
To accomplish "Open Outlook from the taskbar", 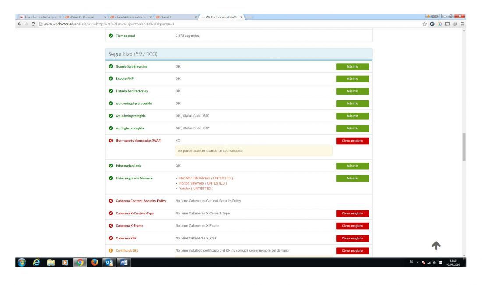I will click(109, 262).
